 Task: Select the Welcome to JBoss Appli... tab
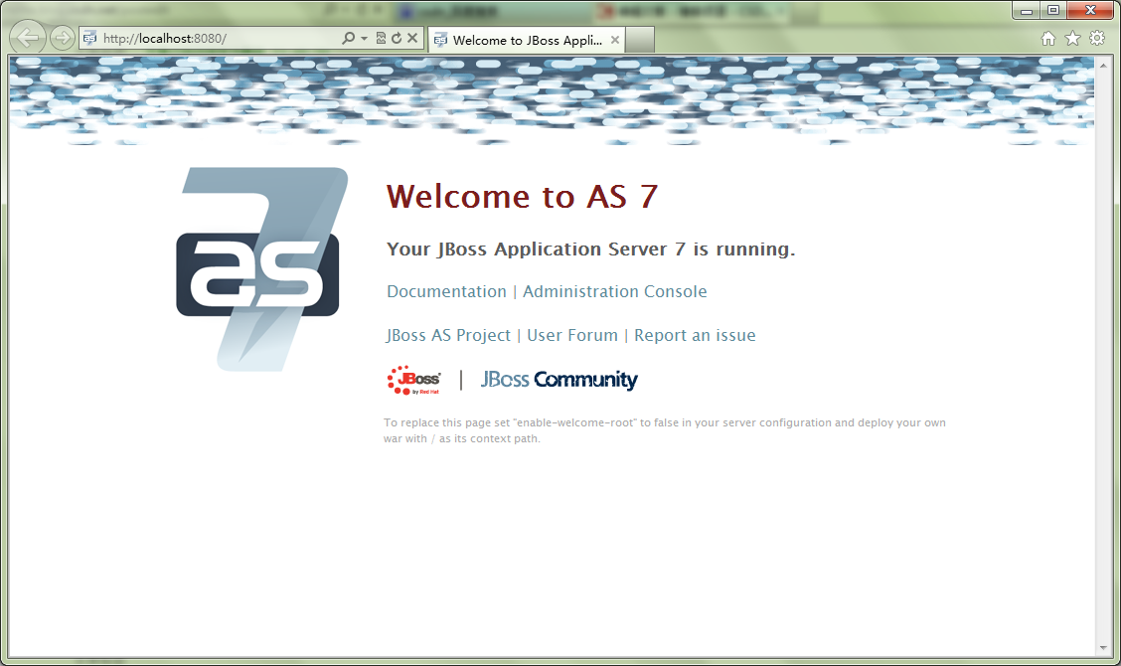pyautogui.click(x=526, y=40)
